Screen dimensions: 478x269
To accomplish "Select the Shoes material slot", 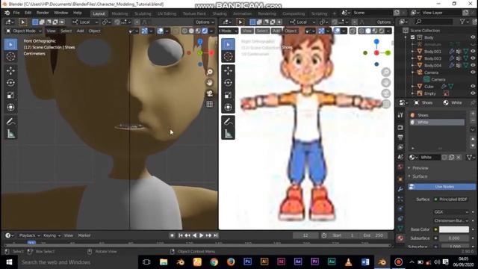I will pyautogui.click(x=436, y=115).
